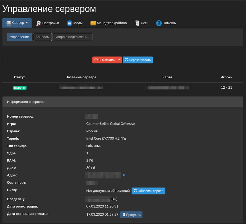The height and width of the screenshot is (224, 246).
Task: Click Counter-Strike: Global Offensive game value
Action: click(x=111, y=124)
